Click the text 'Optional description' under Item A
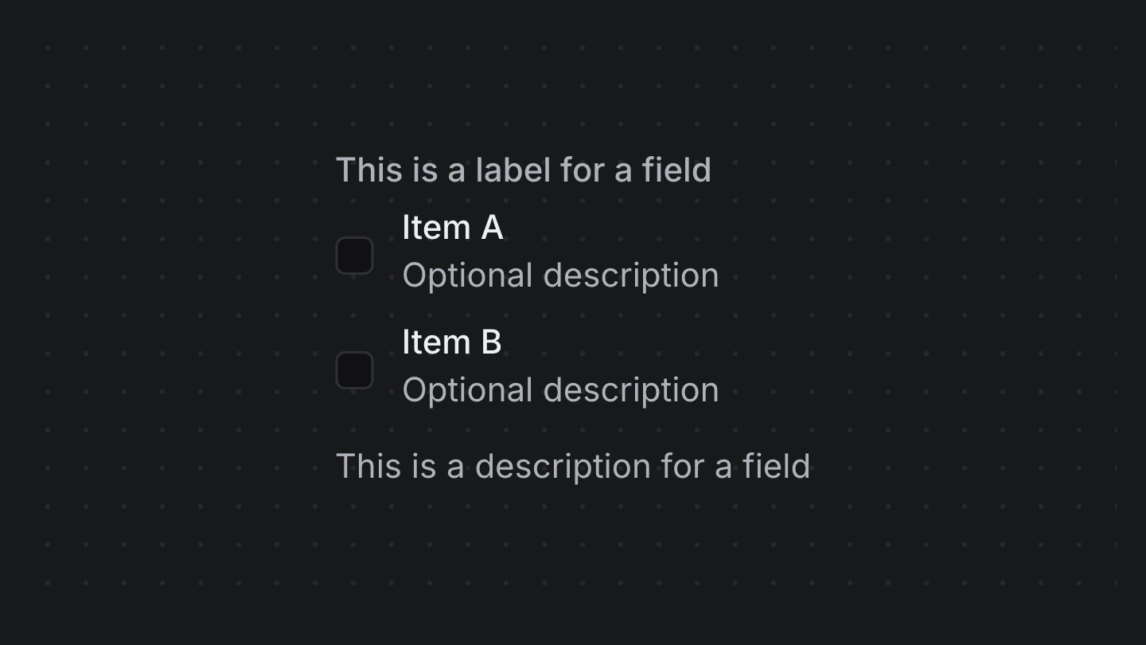The image size is (1146, 645). pyautogui.click(x=560, y=275)
